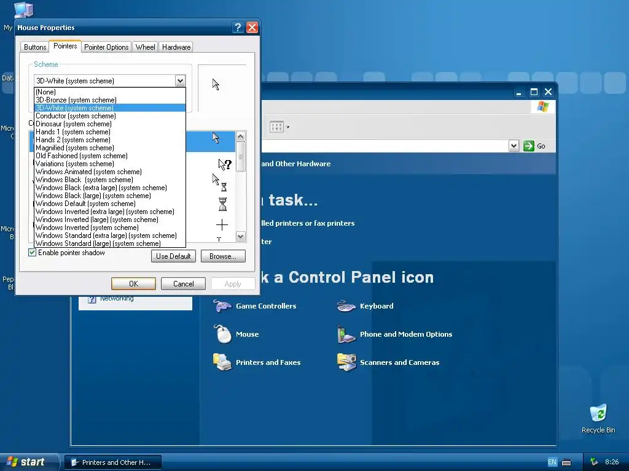629x471 pixels.
Task: Click the Browse... button
Action: point(223,256)
